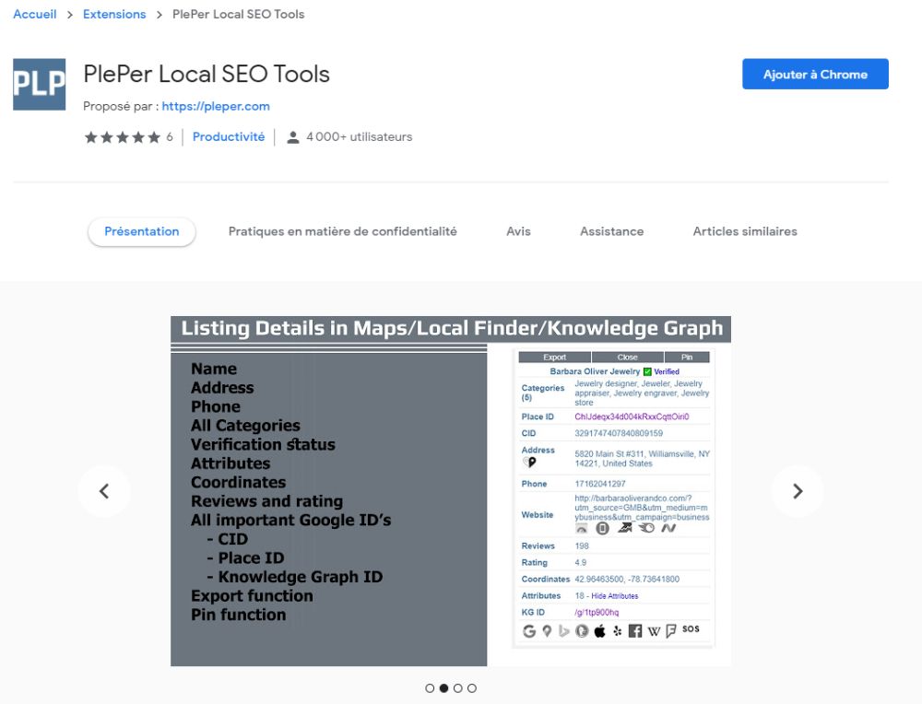Screen dimensions: 922x704
Task: Select fourth carousel dot indicator
Action: click(472, 688)
